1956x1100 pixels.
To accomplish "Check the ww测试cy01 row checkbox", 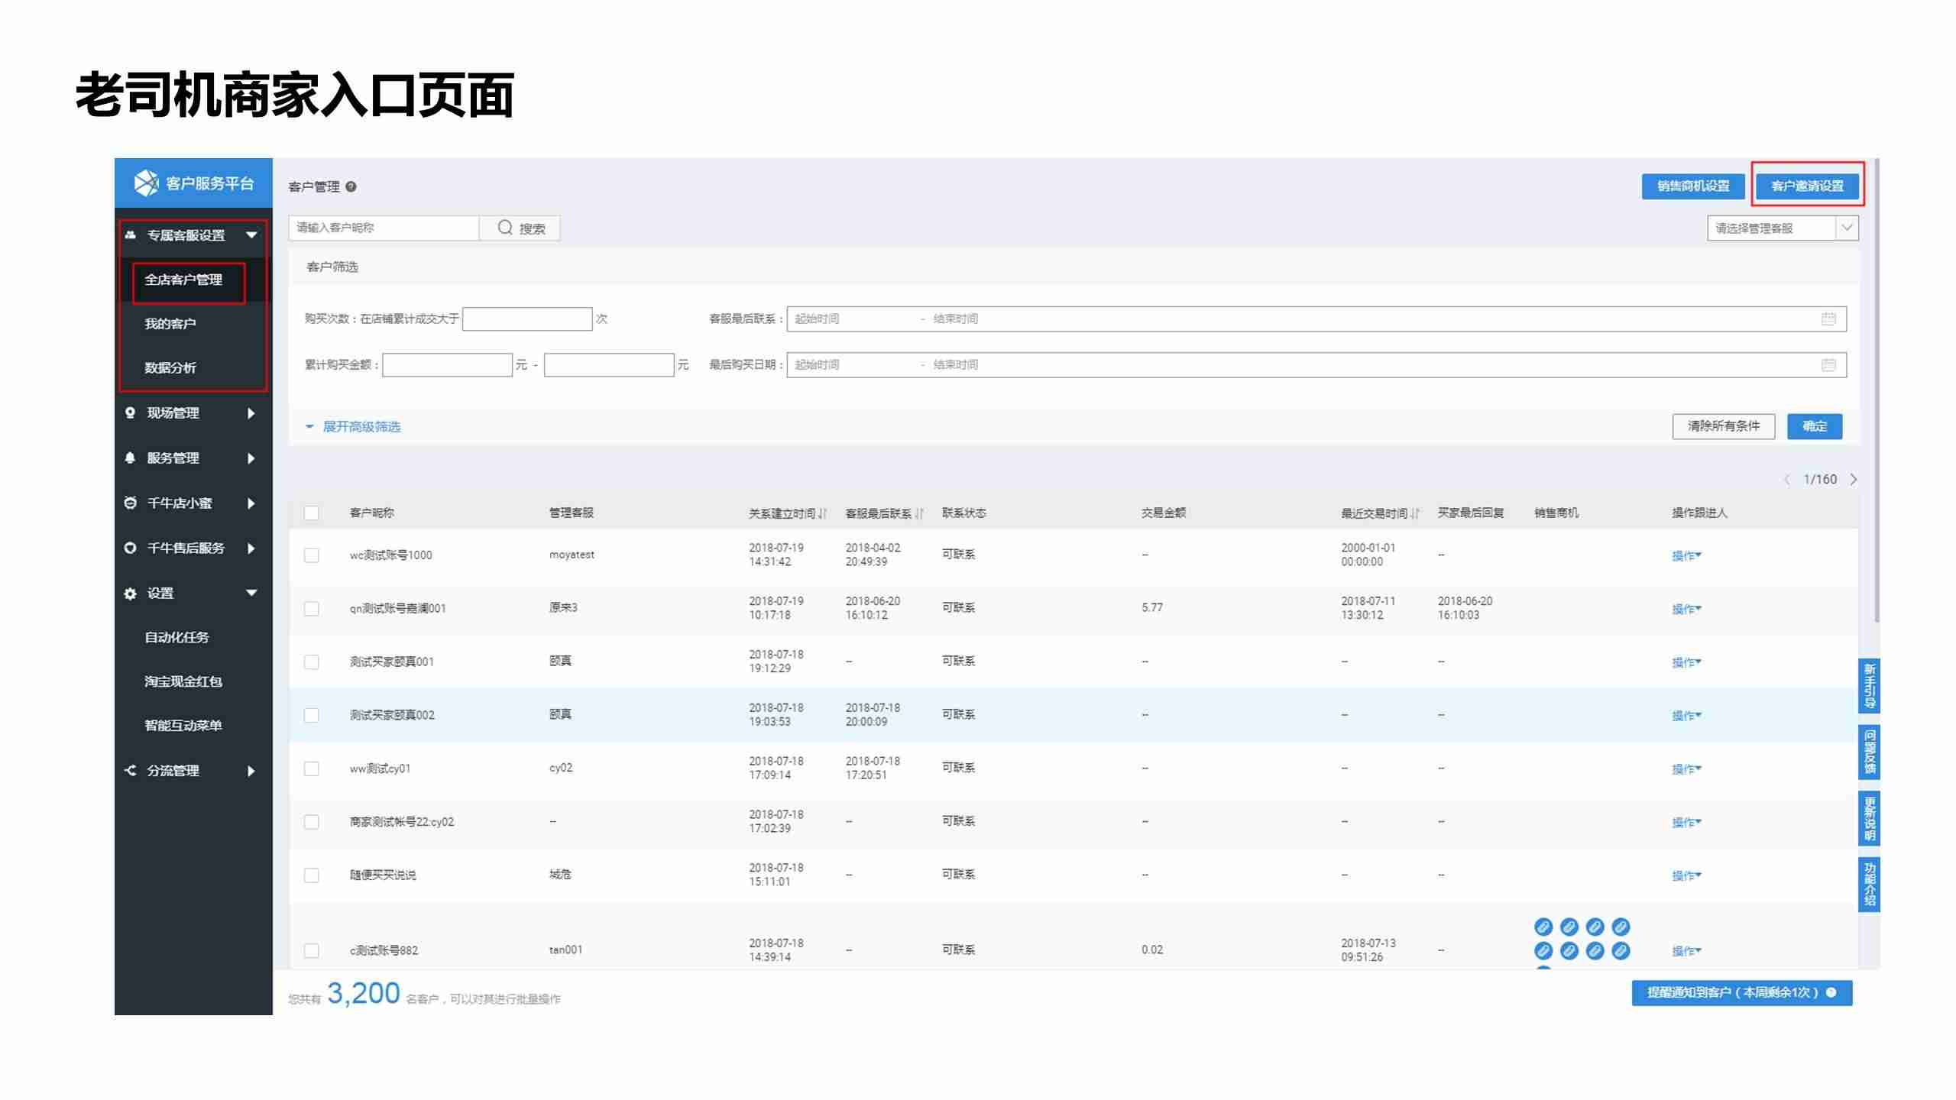I will 311,768.
